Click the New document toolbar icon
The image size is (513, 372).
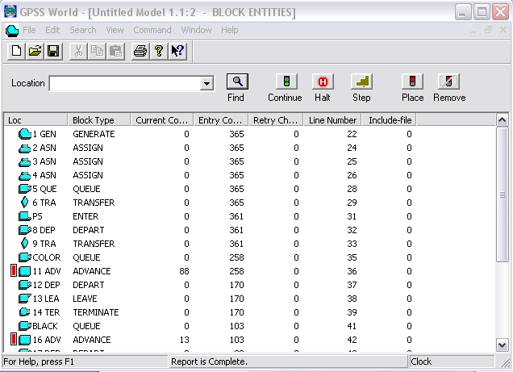[16, 52]
